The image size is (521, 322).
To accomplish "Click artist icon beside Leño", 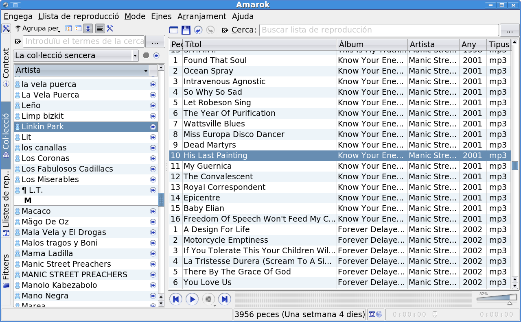I will click(18, 106).
